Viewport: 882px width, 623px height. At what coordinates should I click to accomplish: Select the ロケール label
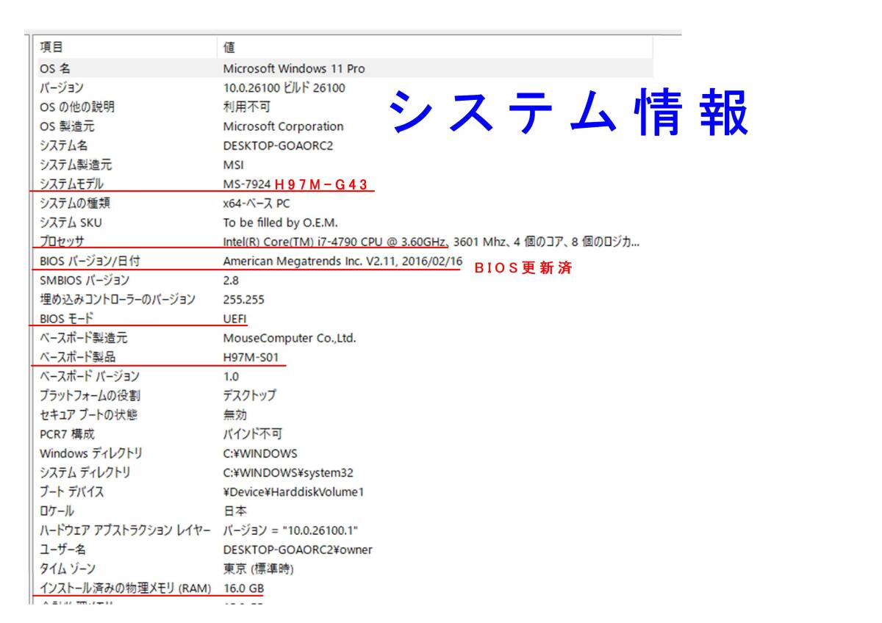pos(57,511)
